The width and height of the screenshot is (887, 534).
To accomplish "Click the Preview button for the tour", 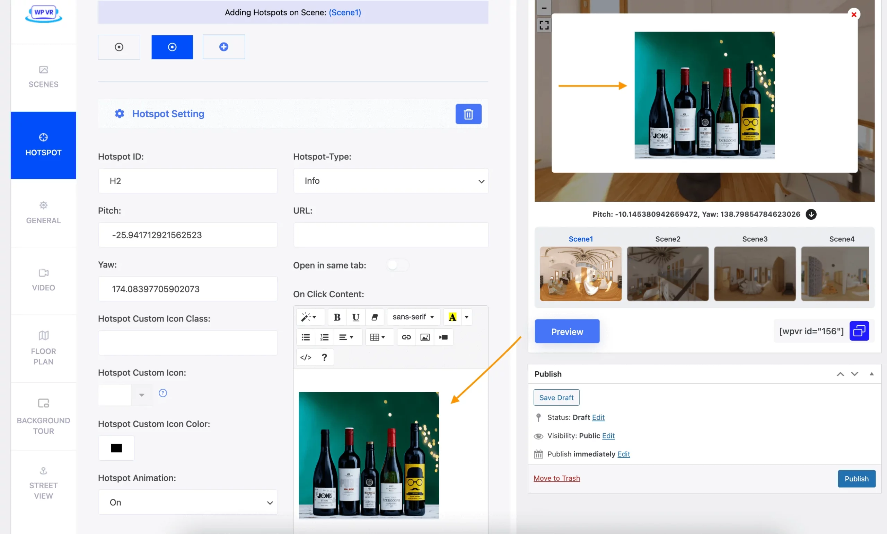I will tap(567, 331).
